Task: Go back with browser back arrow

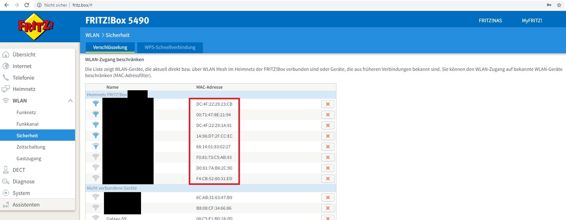Action: coord(7,5)
